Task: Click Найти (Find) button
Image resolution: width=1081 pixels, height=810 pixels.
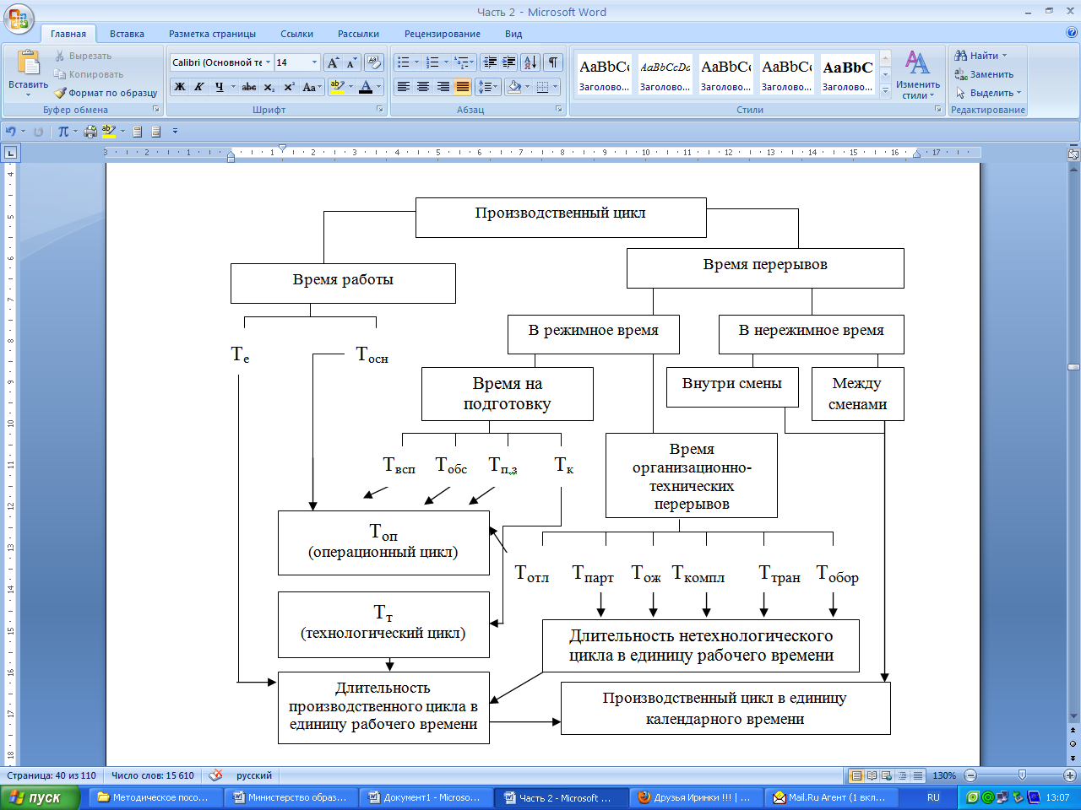Action: (x=981, y=56)
